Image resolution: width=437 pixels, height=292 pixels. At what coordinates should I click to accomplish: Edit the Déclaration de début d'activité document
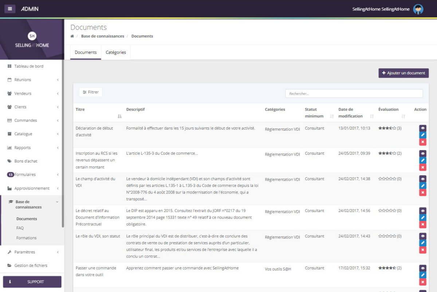click(423, 135)
